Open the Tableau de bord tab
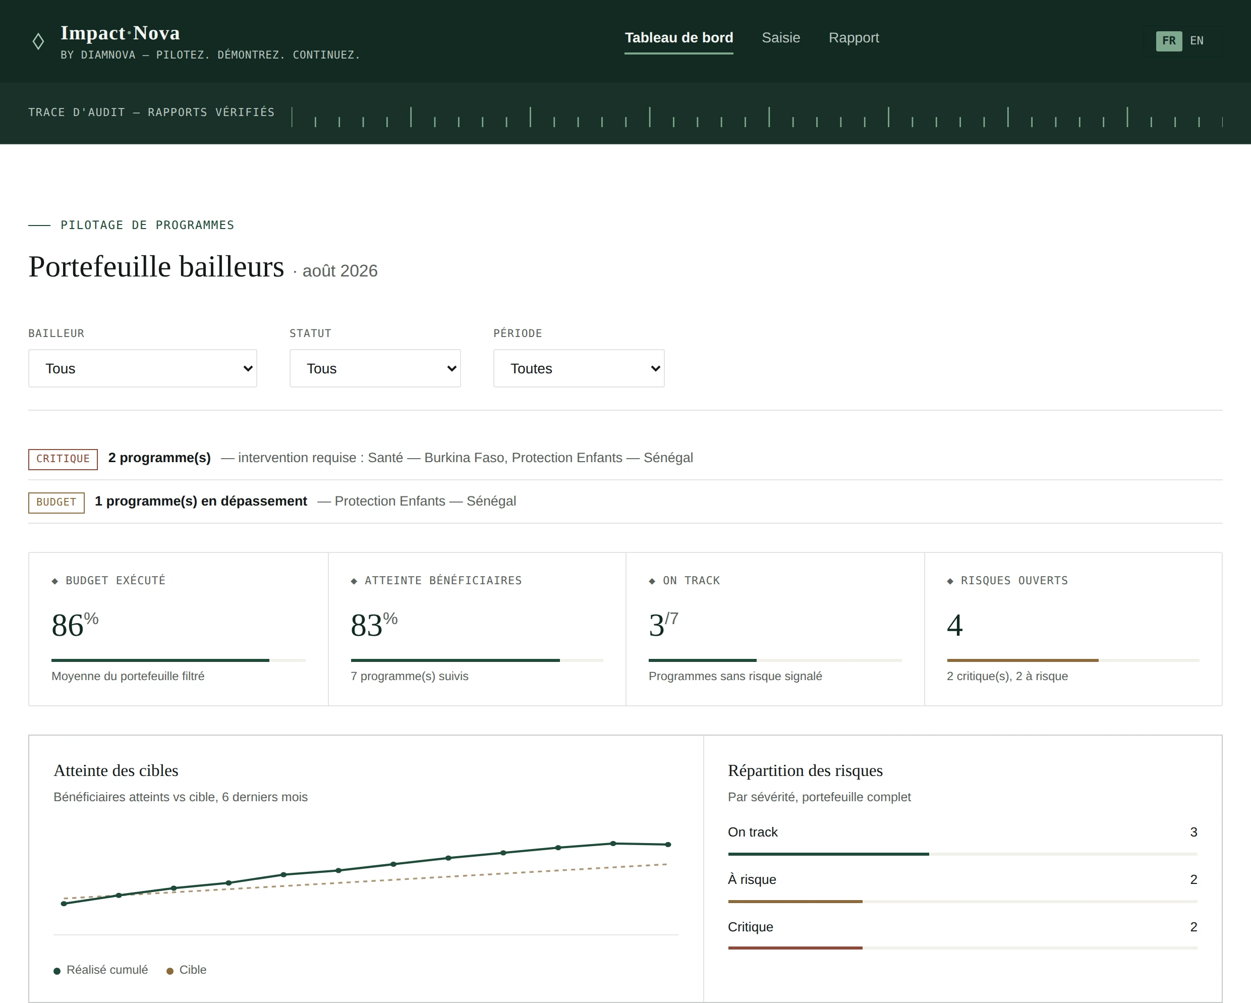 pos(679,38)
